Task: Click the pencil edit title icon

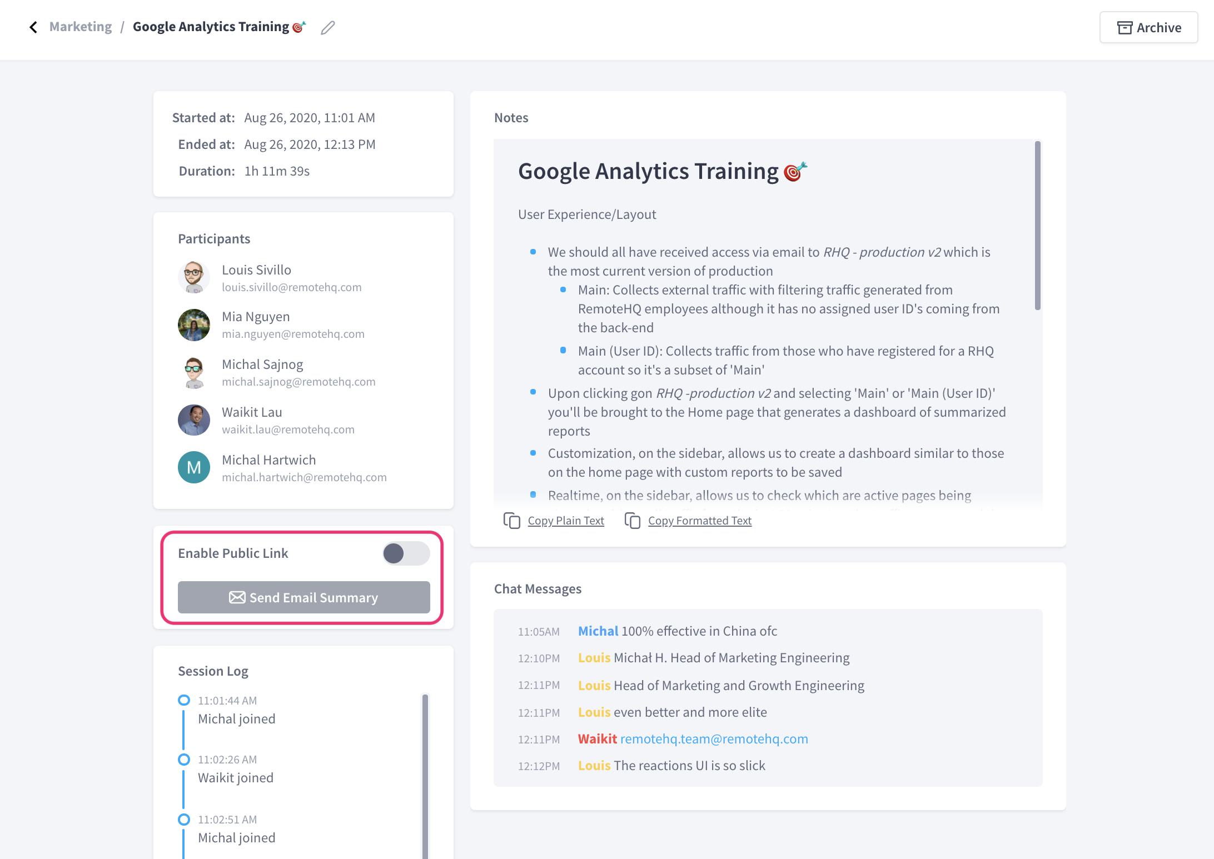Action: click(328, 27)
